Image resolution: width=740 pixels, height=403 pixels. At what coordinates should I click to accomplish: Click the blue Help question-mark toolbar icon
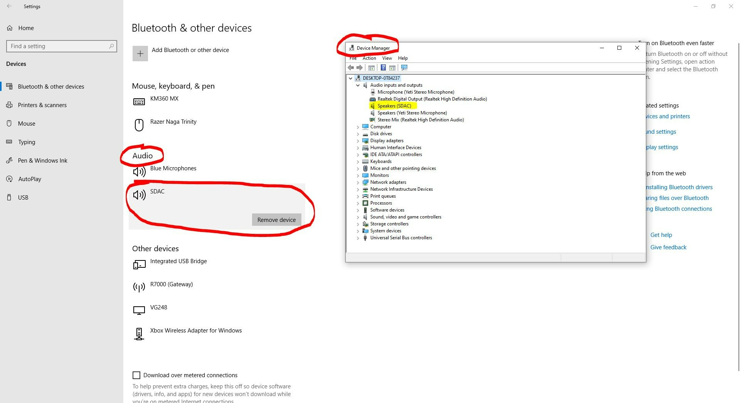(x=383, y=68)
